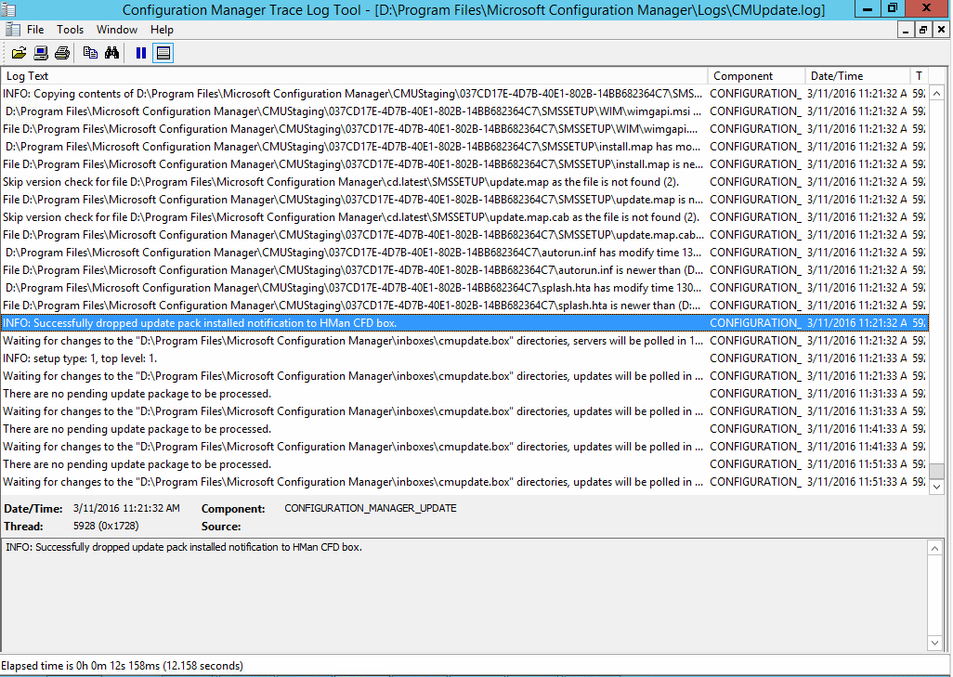Image resolution: width=953 pixels, height=677 pixels.
Task: Select the highlighted 'Successfully dropped update pack' row
Action: [464, 322]
